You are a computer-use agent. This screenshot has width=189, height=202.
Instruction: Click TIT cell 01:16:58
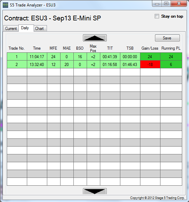[x=110, y=64]
